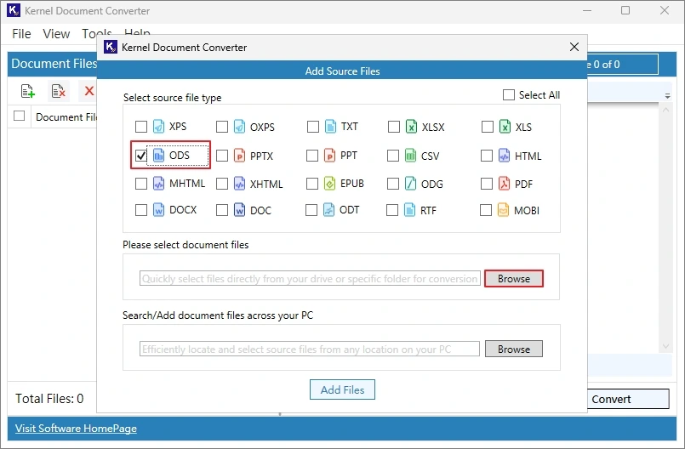Screen dimensions: 685x449
Task: Click the XLS spreadsheet icon
Action: (x=505, y=127)
